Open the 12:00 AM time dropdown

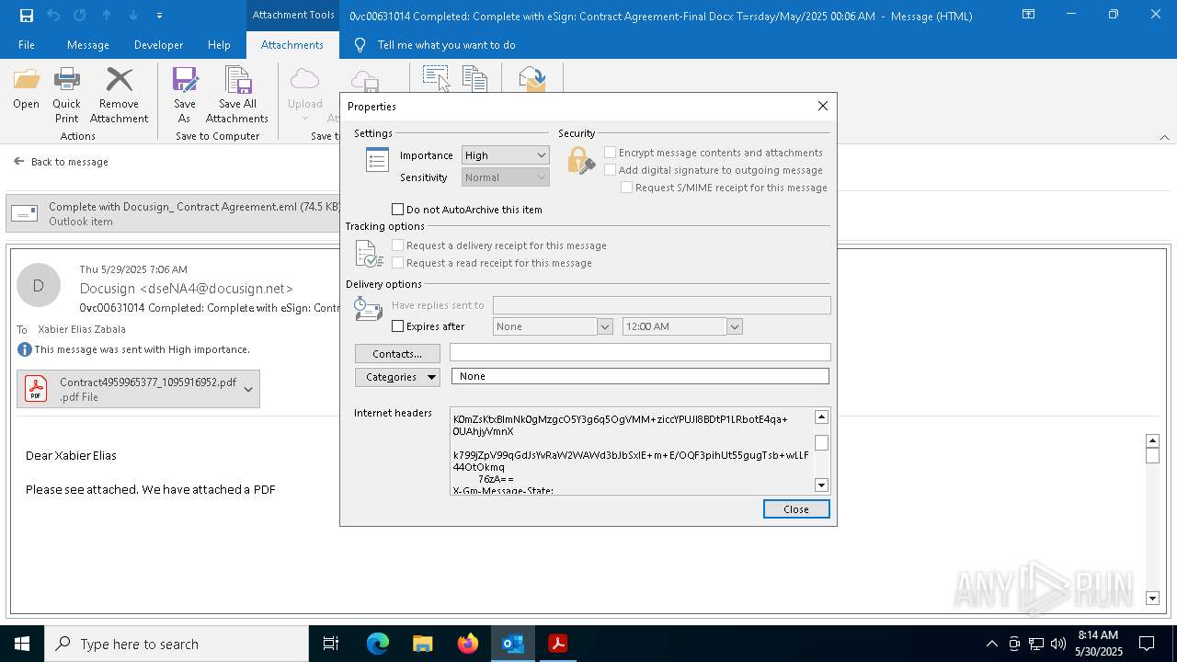(x=735, y=326)
